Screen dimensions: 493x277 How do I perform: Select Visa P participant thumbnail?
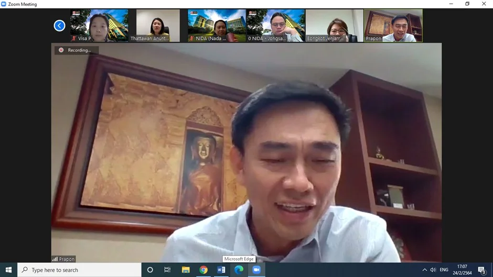[99, 26]
